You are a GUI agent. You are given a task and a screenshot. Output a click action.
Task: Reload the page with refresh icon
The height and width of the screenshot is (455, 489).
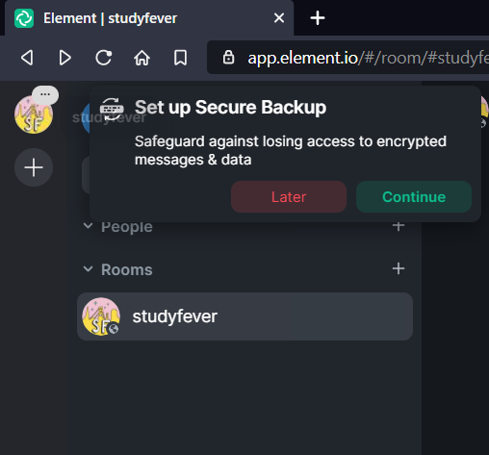[x=104, y=58]
